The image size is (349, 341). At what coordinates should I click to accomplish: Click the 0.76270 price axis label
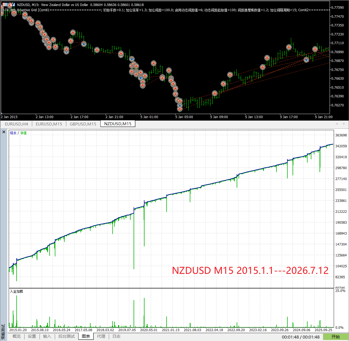338,105
